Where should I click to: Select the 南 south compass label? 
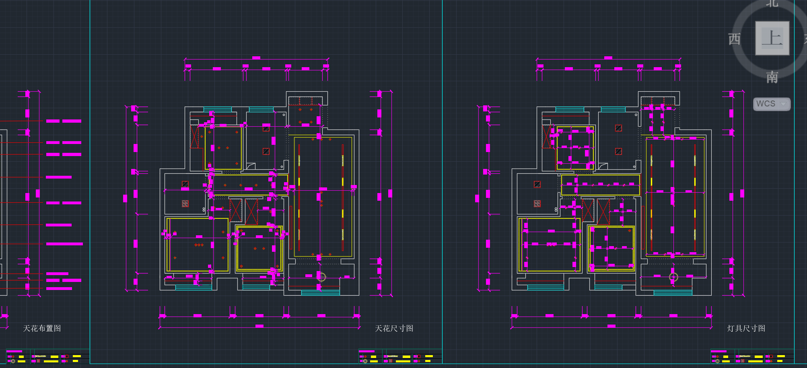click(x=772, y=77)
